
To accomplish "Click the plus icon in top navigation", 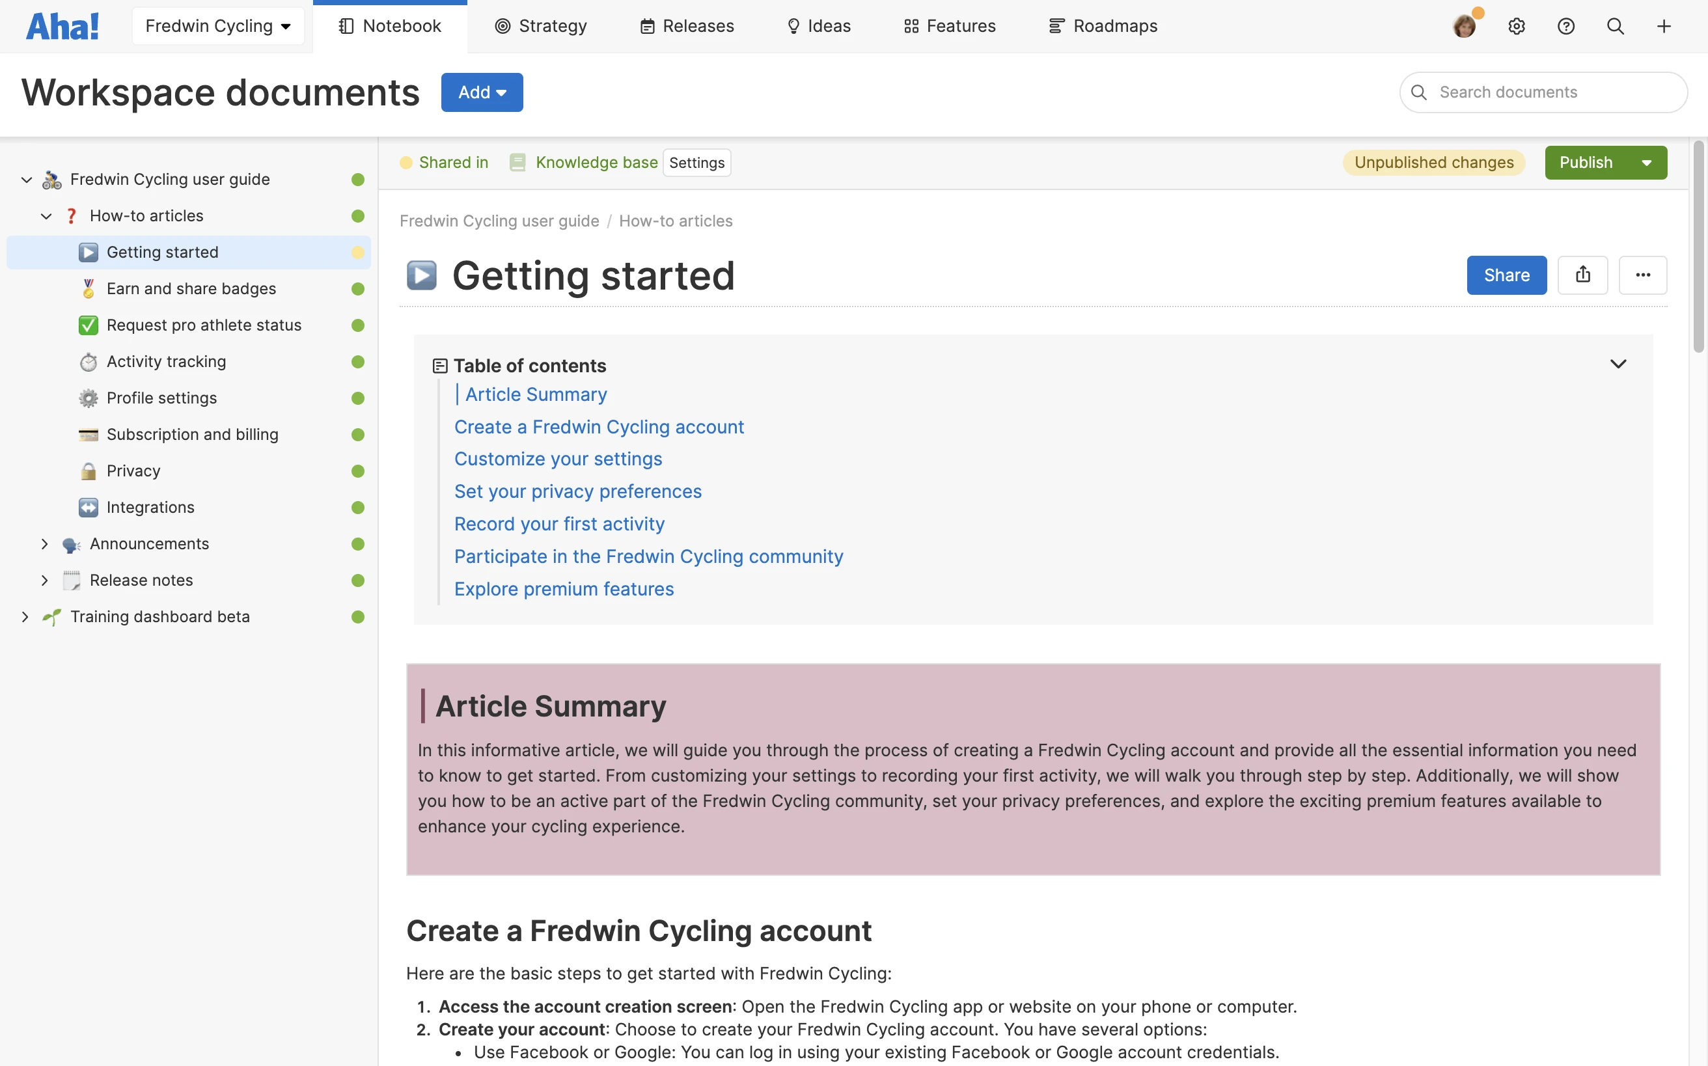I will pos(1664,26).
